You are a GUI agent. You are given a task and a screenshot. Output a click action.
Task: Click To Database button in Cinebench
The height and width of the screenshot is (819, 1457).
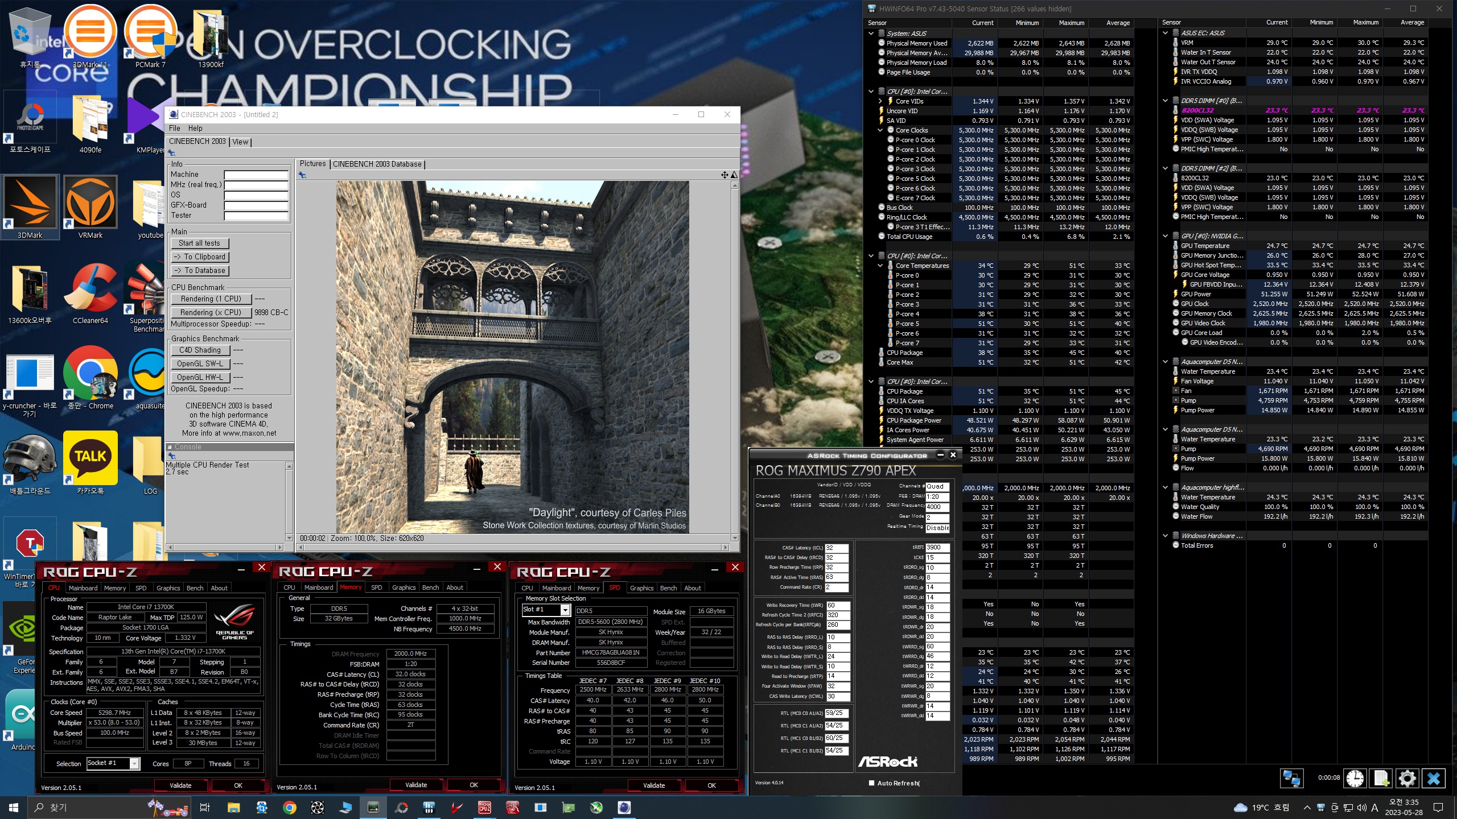[199, 271]
